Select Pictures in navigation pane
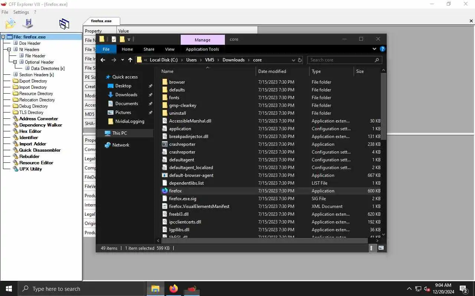Viewport: 475px width, 296px height. point(123,112)
